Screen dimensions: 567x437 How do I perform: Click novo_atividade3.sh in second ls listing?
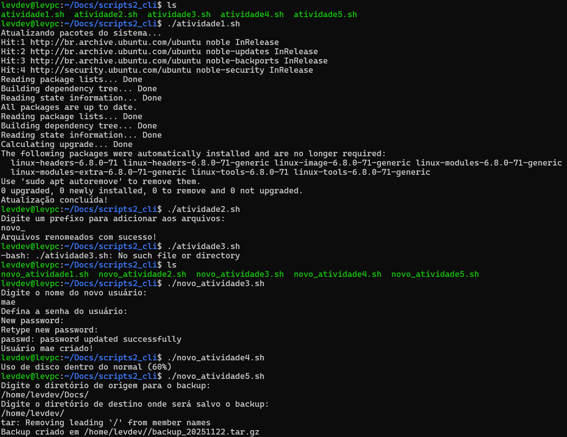click(x=240, y=274)
